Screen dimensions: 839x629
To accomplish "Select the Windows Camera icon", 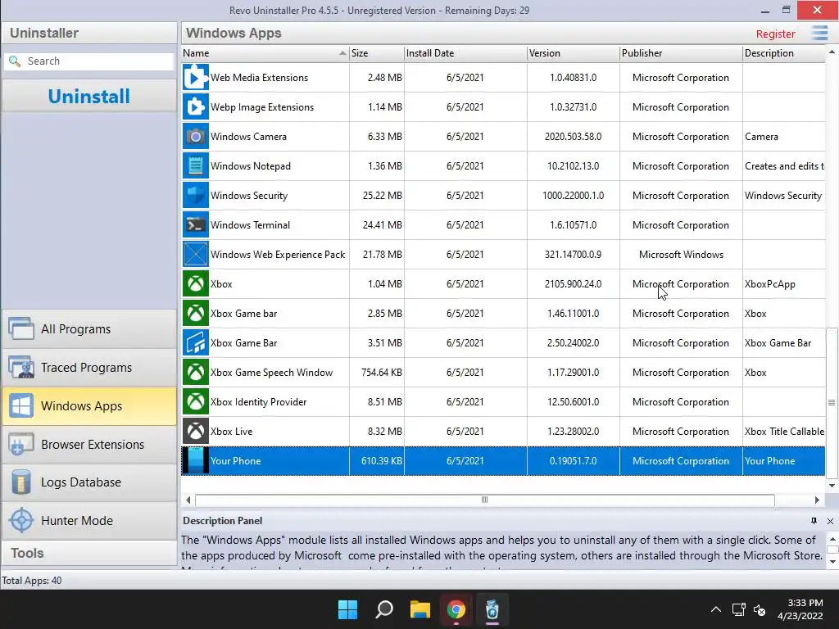I will click(195, 137).
